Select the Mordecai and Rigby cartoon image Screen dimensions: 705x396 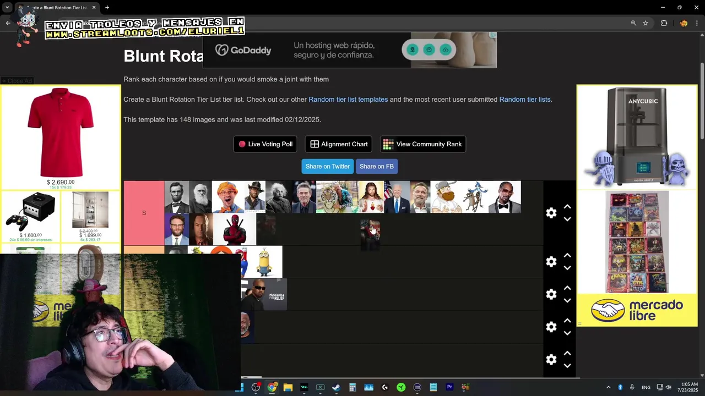click(x=475, y=197)
